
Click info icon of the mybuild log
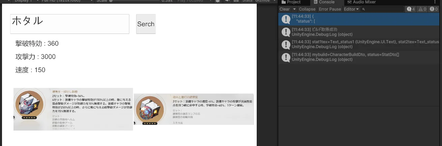286,57
